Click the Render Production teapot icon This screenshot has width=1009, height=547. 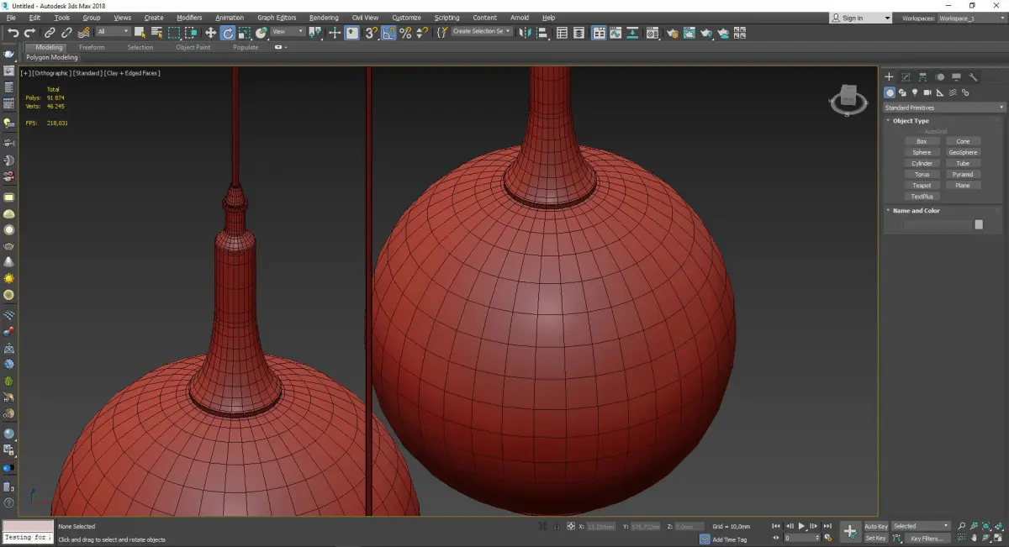(x=706, y=33)
